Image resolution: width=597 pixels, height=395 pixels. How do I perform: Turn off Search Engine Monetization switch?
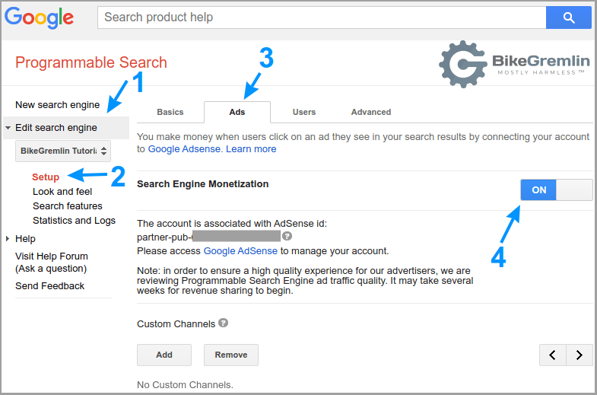coord(557,190)
